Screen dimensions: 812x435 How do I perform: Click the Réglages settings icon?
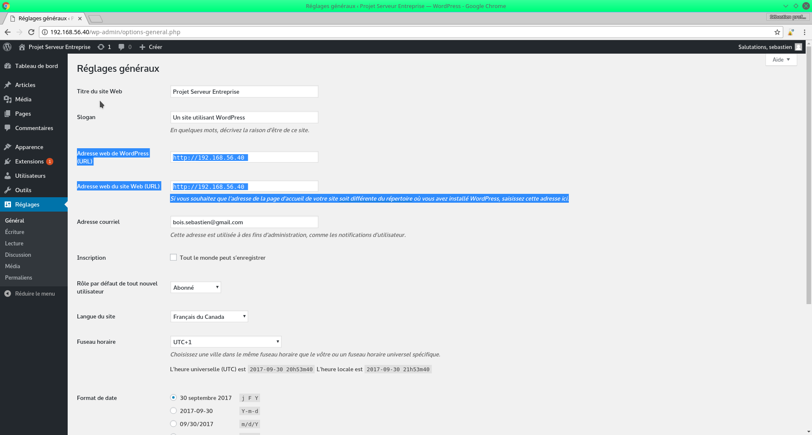[x=8, y=204]
